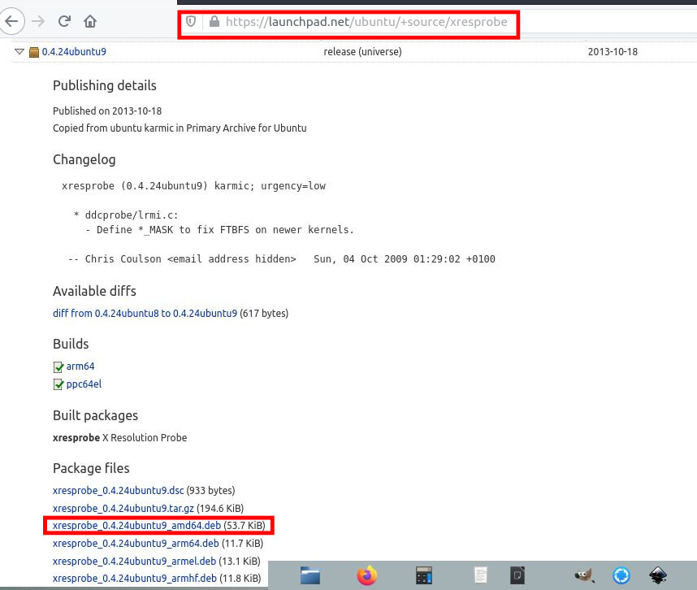
Task: Download the xresprobe armhf.deb package
Action: tap(135, 578)
